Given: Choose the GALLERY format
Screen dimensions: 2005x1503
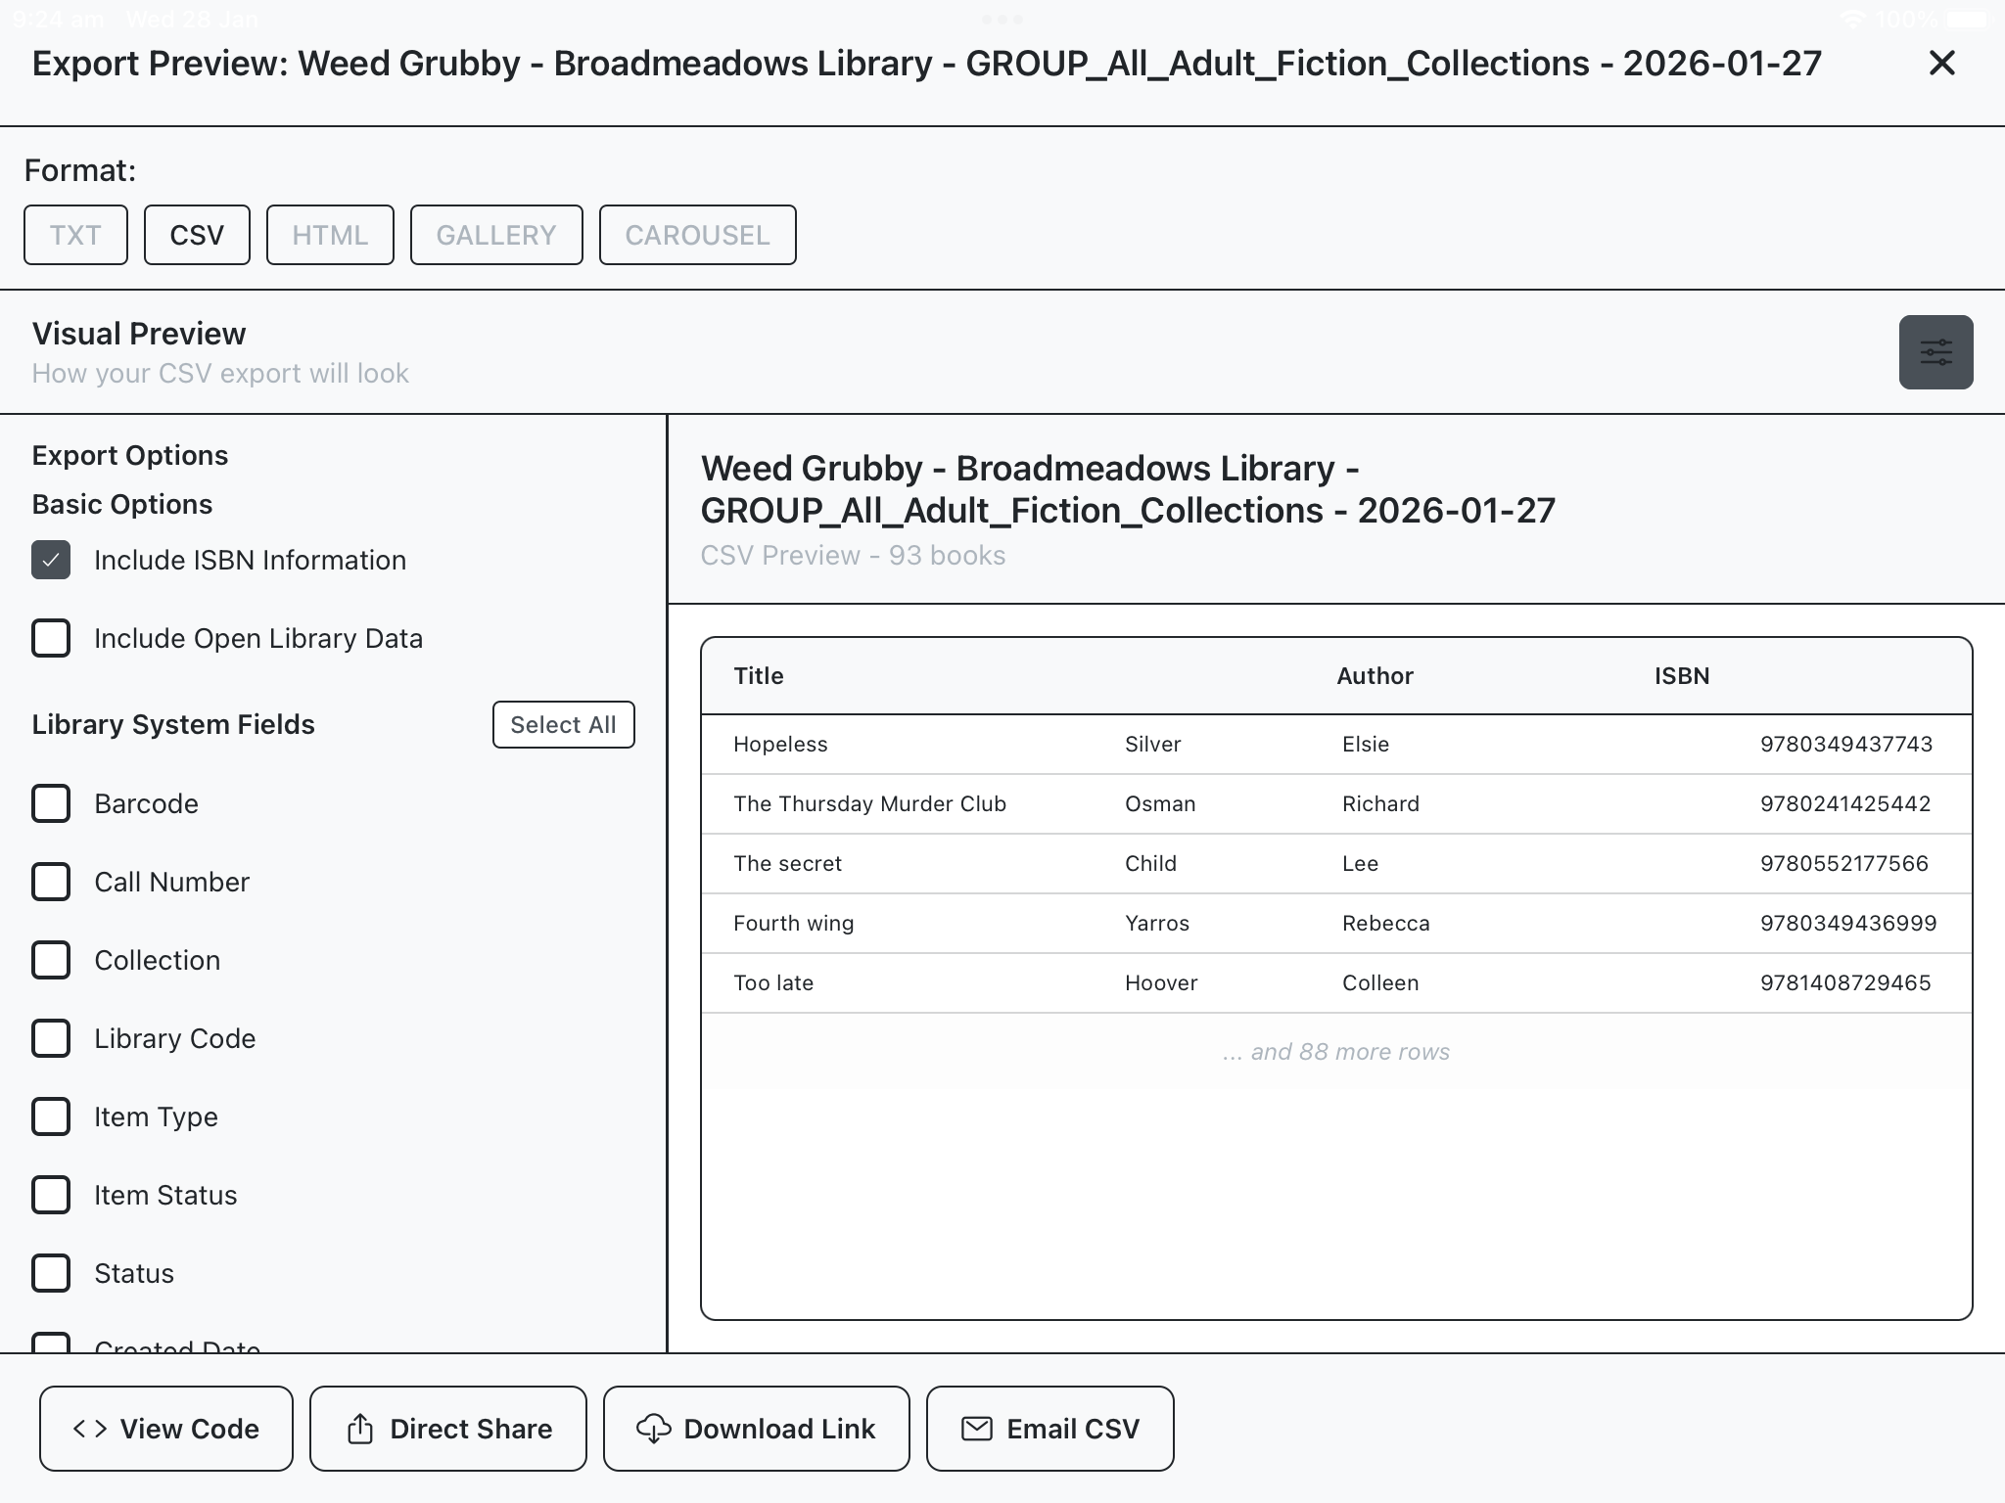Looking at the screenshot, I should coord(496,235).
